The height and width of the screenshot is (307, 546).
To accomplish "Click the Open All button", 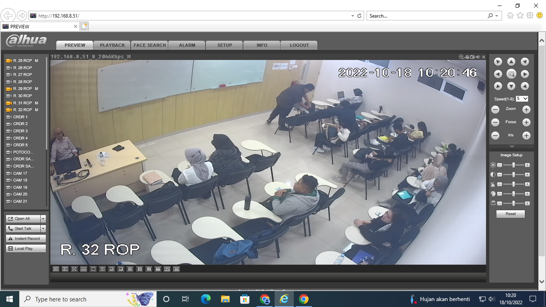I will click(23, 219).
